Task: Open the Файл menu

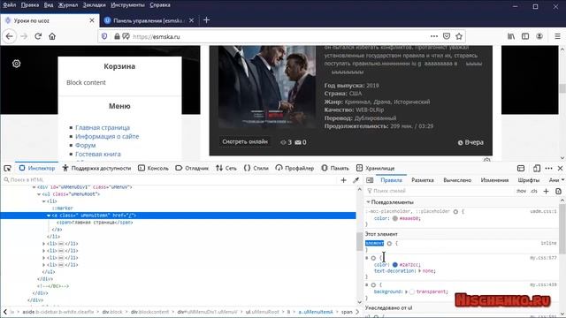Action: (x=10, y=5)
